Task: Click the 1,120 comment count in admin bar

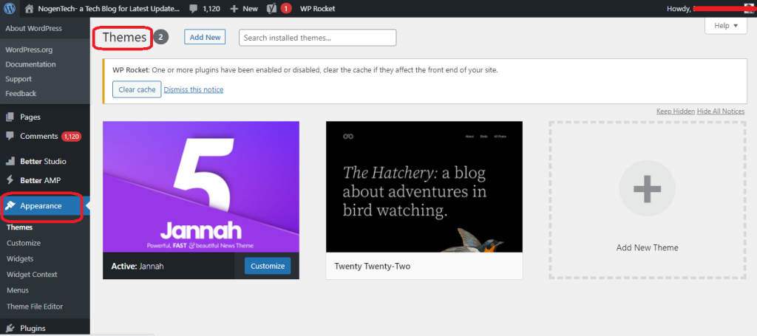Action: click(x=212, y=9)
